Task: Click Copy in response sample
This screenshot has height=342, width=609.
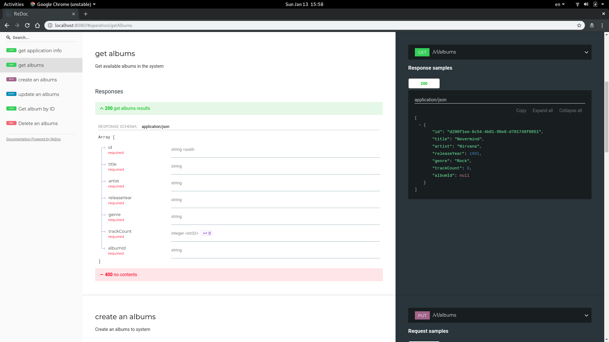Action: point(521,111)
